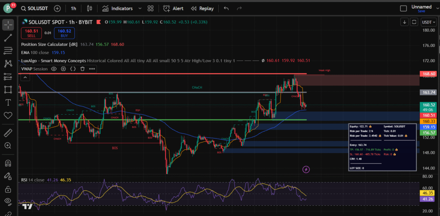The image size is (440, 216).
Task: Click the LOT SIZE: 0 text
Action: pos(357,168)
